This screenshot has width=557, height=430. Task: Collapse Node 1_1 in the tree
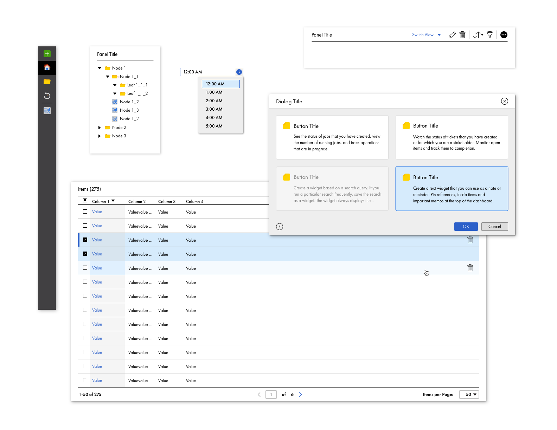(x=108, y=77)
